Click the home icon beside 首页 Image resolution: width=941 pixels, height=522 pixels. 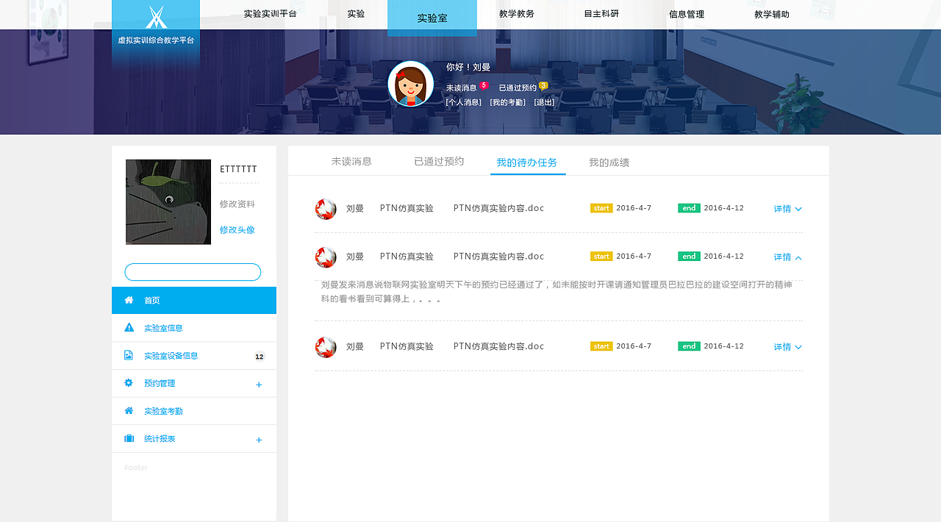tap(129, 300)
